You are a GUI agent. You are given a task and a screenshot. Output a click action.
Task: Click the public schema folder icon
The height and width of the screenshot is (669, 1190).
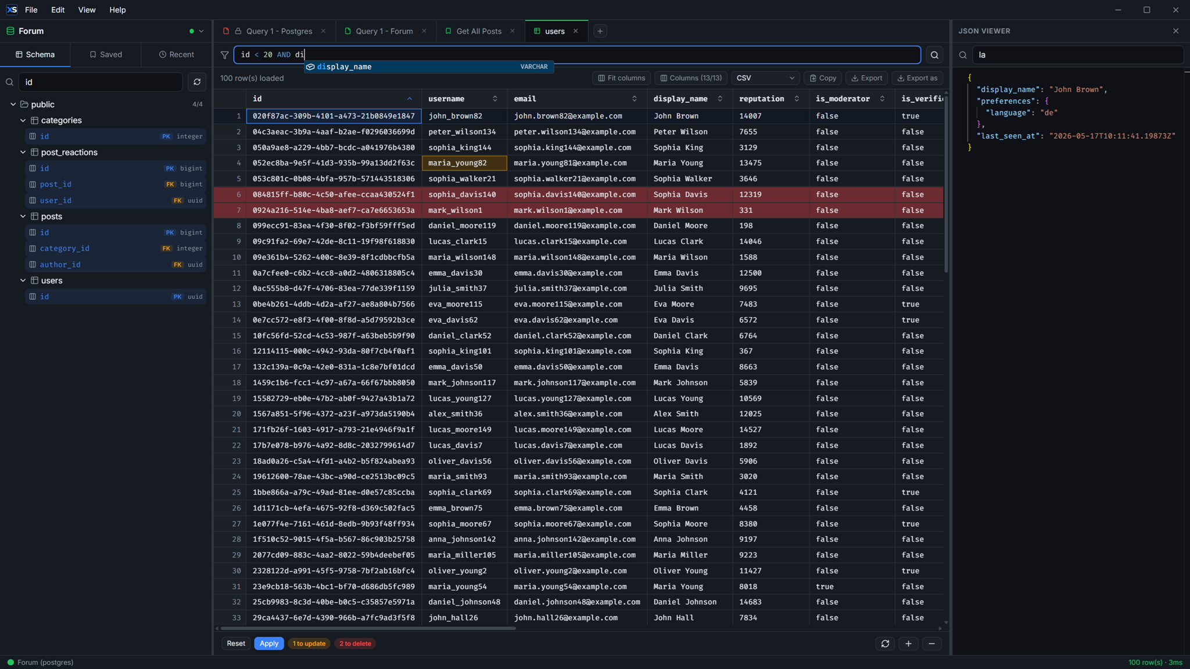click(24, 105)
